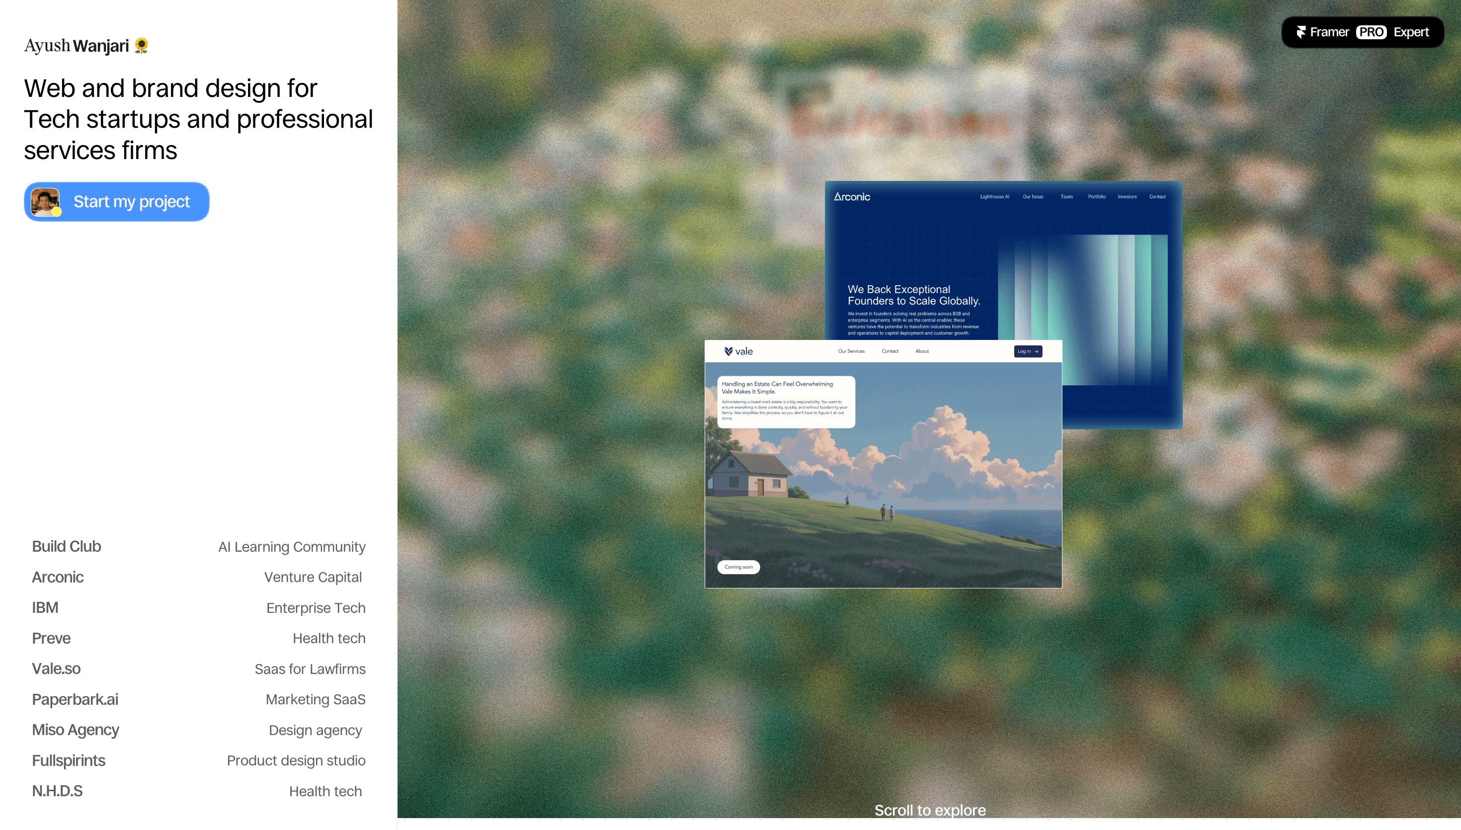Click the Framer logo icon in the badge

coord(1301,32)
